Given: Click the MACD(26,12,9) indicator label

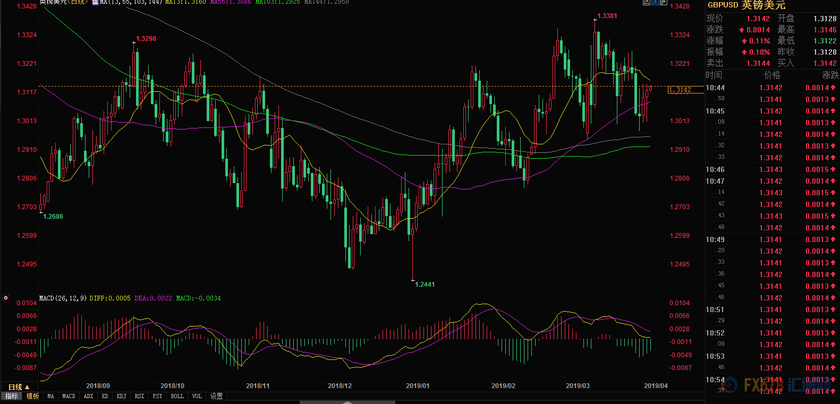Looking at the screenshot, I should click(x=63, y=298).
